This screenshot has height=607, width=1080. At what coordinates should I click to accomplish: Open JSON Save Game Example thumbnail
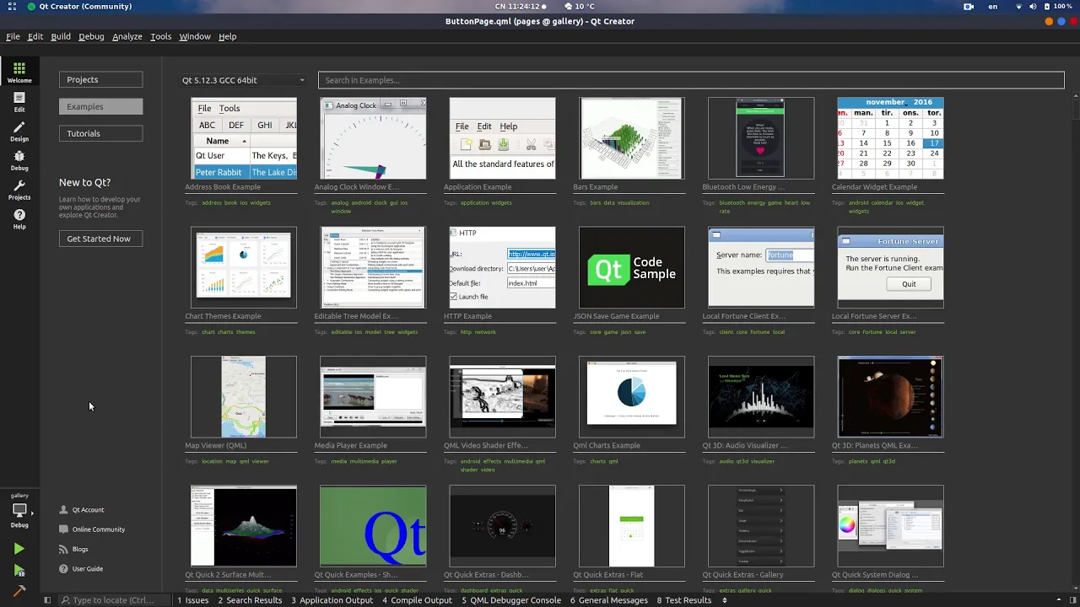632,267
